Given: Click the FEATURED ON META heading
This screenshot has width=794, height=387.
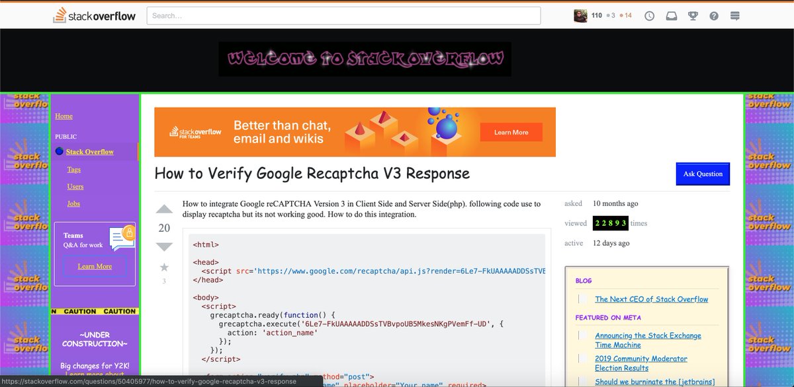Looking at the screenshot, I should (x=608, y=318).
